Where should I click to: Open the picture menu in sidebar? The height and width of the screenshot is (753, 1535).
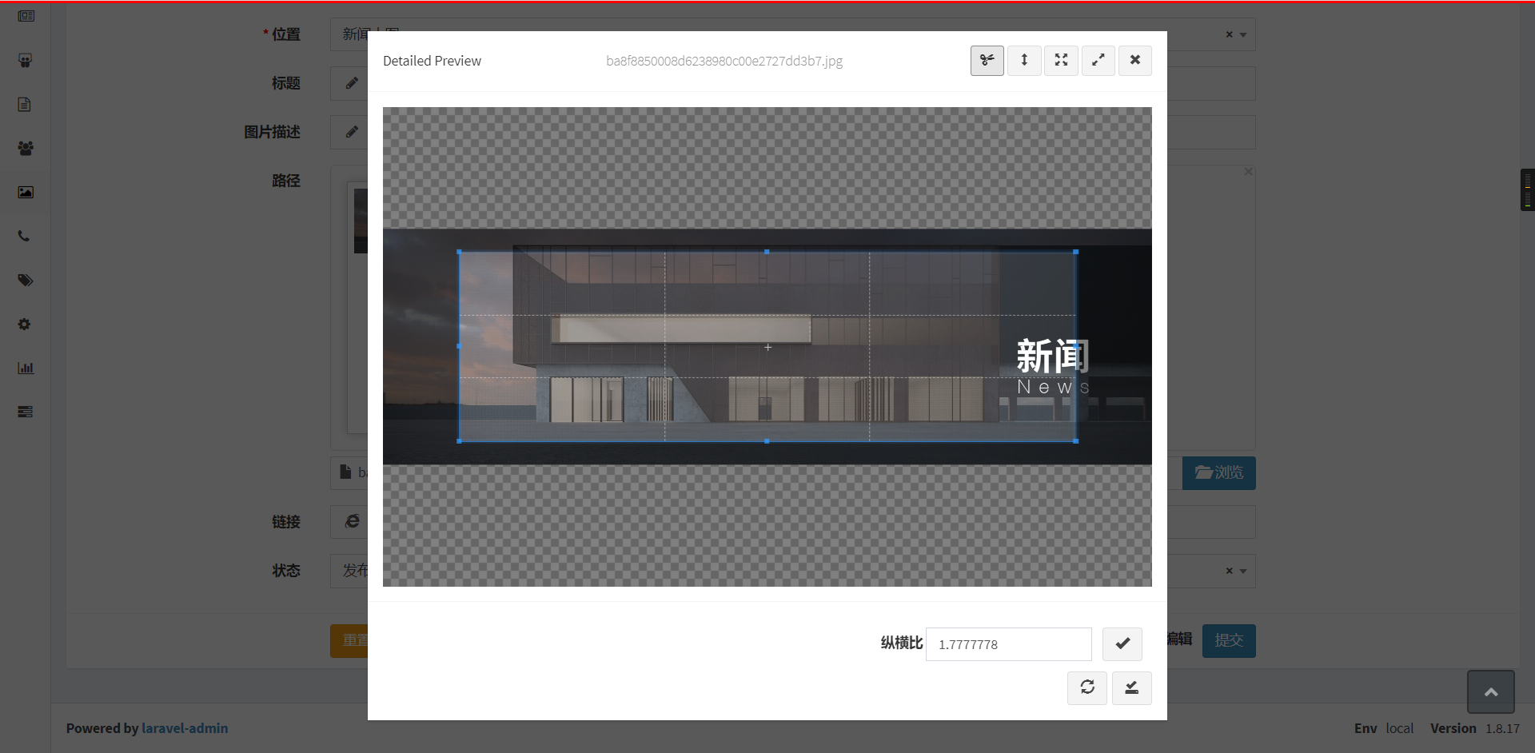pyautogui.click(x=26, y=192)
